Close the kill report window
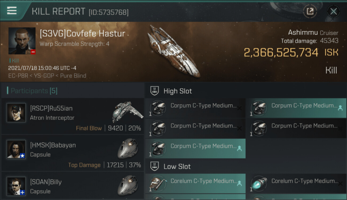The height and width of the screenshot is (200, 347). pyautogui.click(x=333, y=11)
